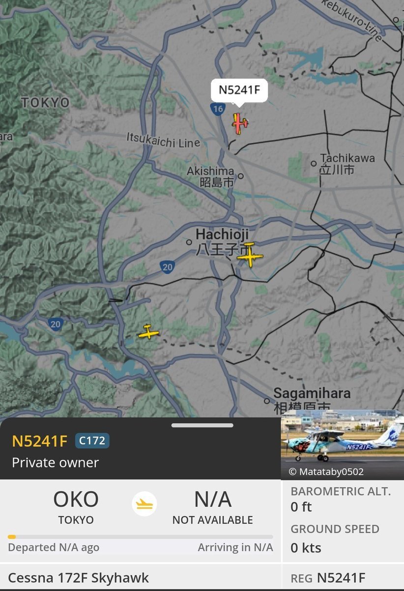Click the Route 16 highway shield
404x591 pixels.
[218, 109]
